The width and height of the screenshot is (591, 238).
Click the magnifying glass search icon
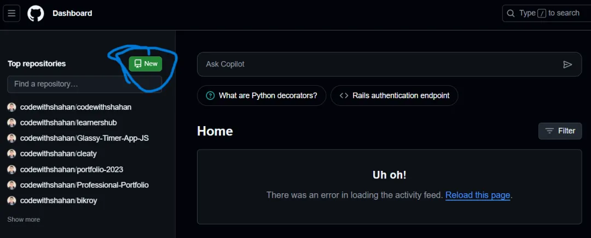511,13
